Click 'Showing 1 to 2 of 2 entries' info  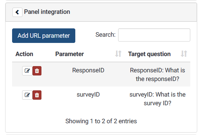coord(101,121)
